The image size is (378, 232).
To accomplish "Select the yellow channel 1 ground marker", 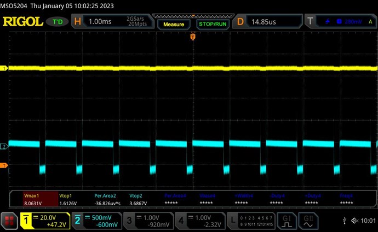I will 4,68.
